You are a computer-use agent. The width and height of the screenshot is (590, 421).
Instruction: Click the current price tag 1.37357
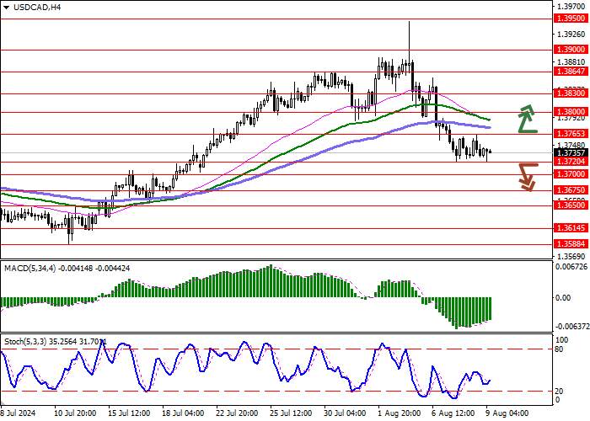pyautogui.click(x=571, y=153)
